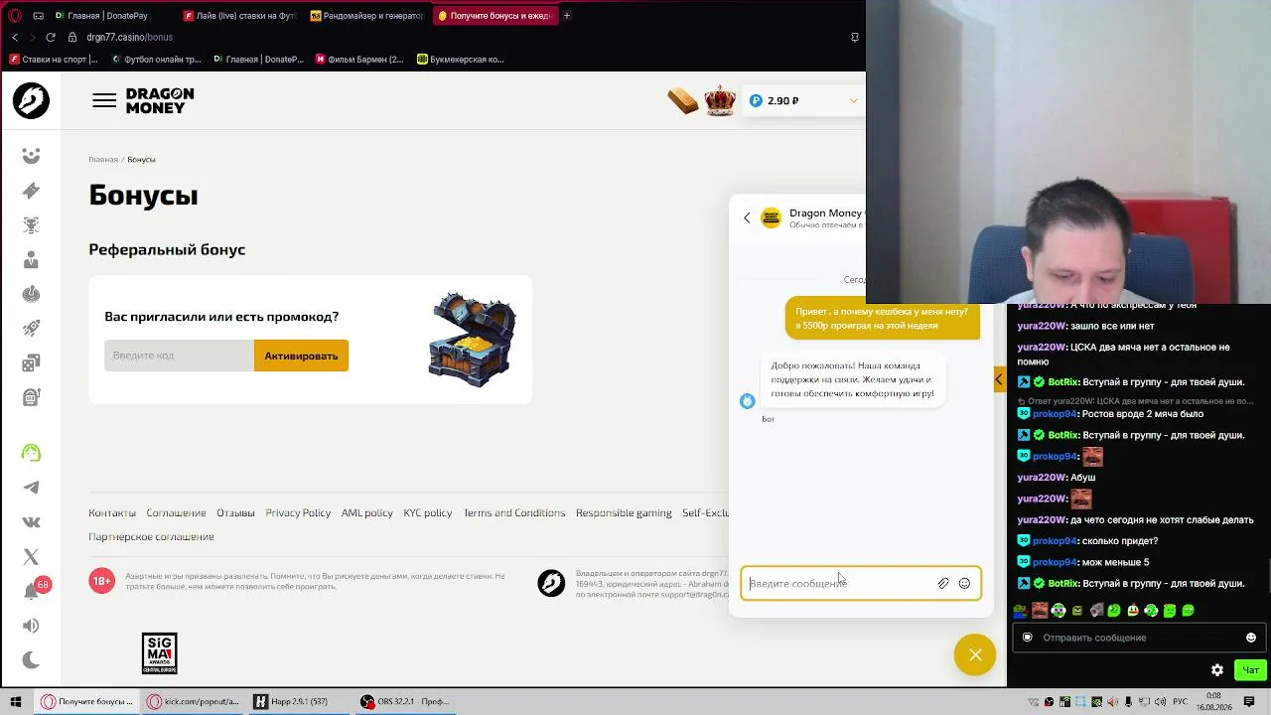1271x715 pixels.
Task: Open the dice games sidebar icon
Action: pos(31,362)
